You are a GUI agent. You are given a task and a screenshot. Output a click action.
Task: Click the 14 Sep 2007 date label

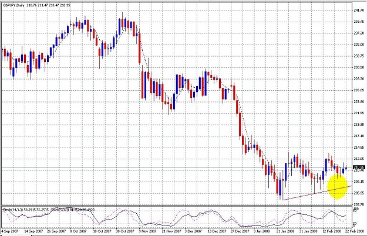point(33,231)
